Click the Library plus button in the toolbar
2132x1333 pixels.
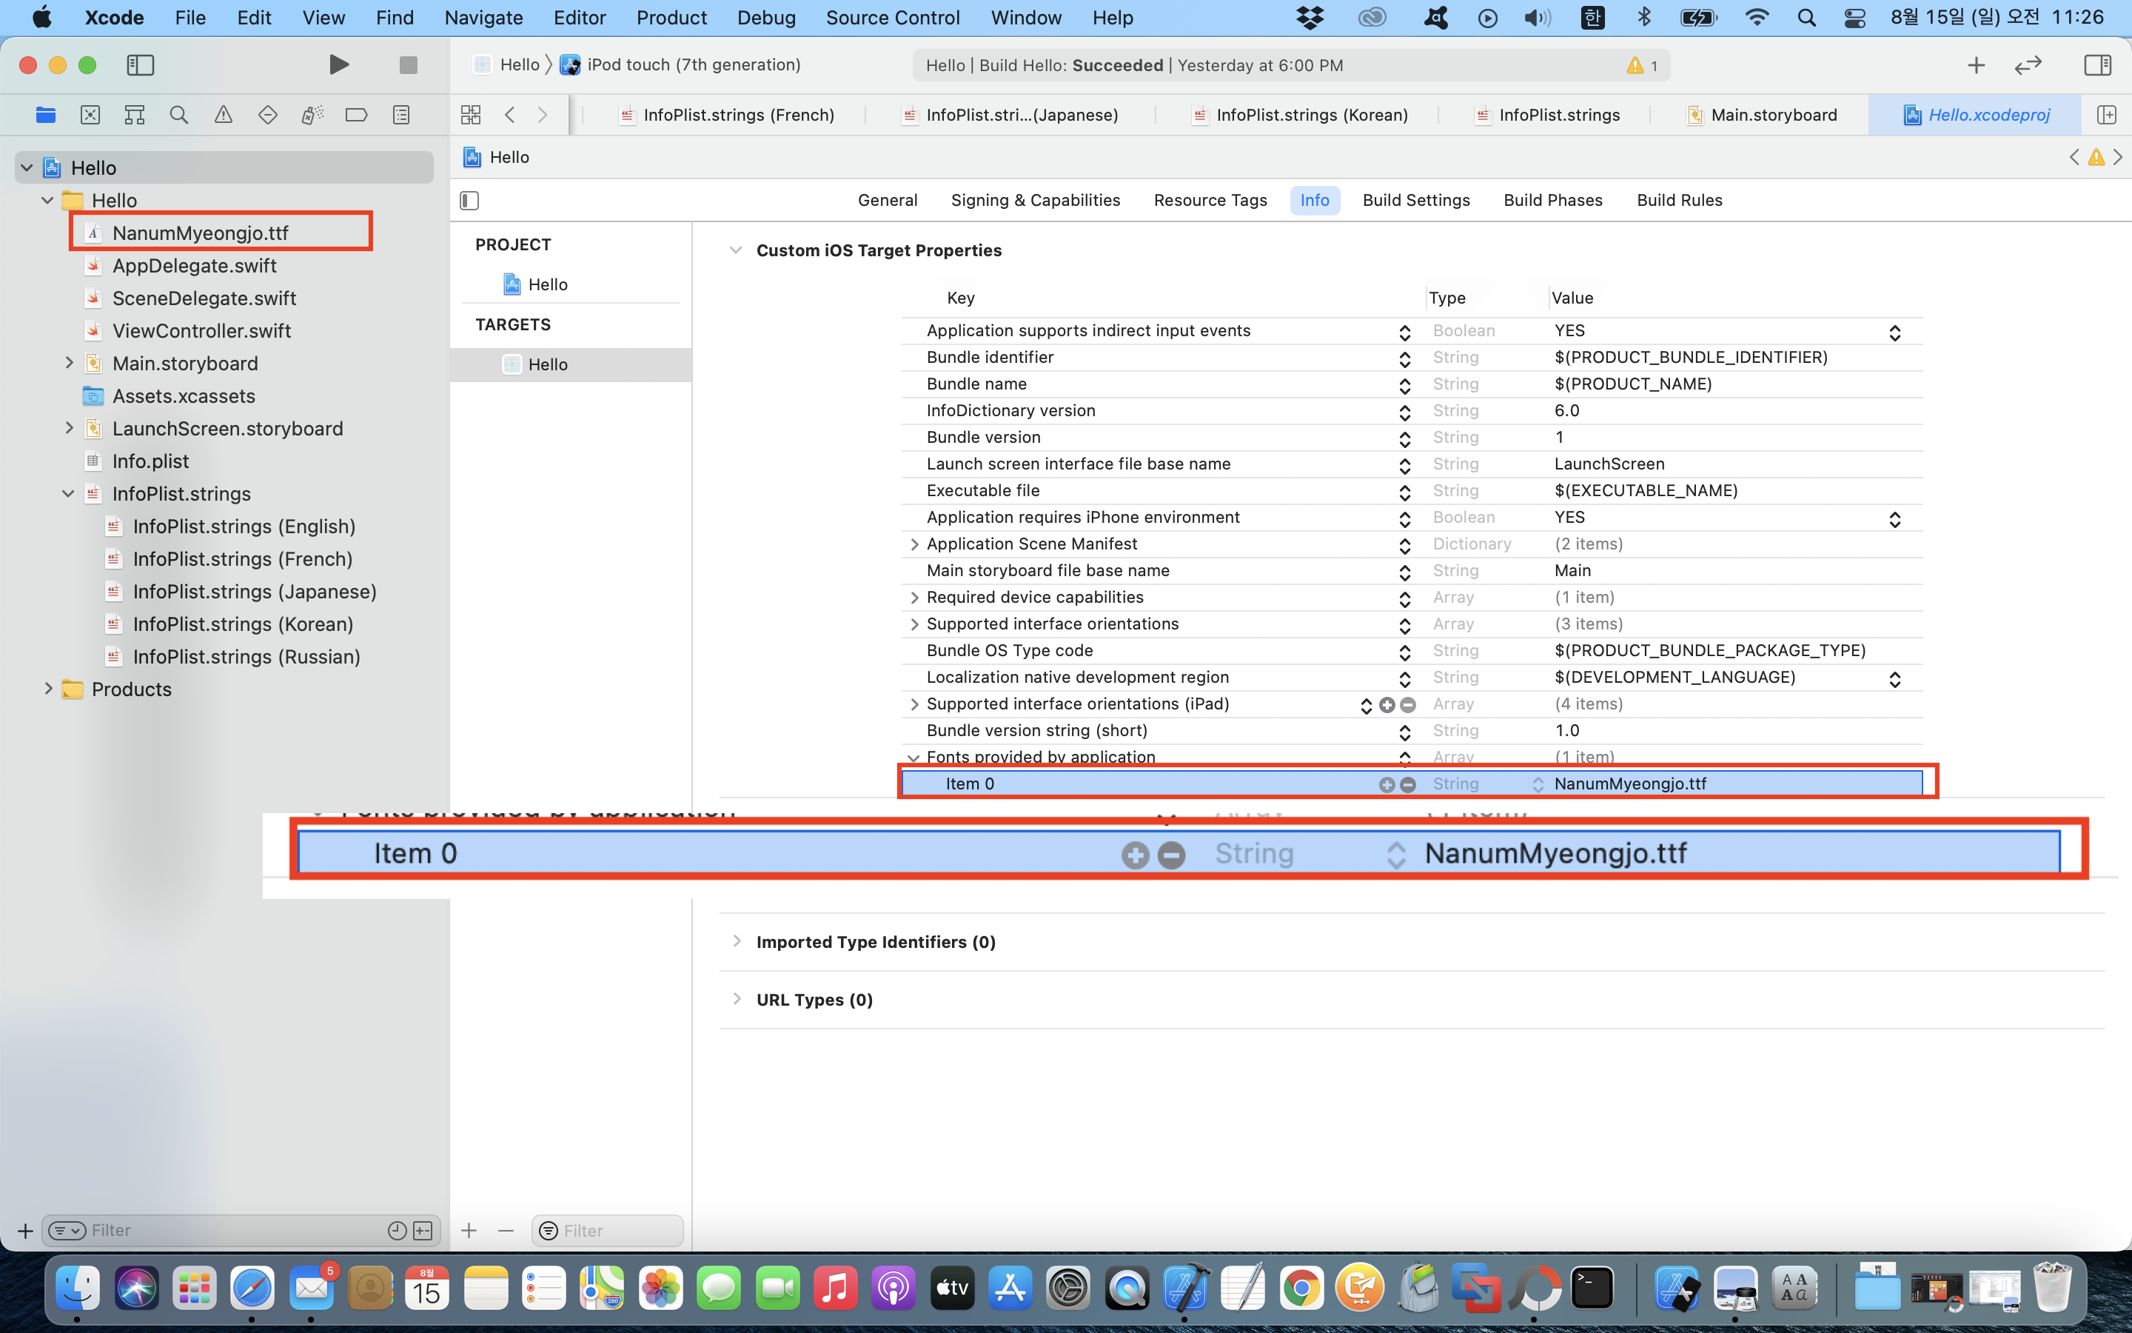pos(1976,64)
